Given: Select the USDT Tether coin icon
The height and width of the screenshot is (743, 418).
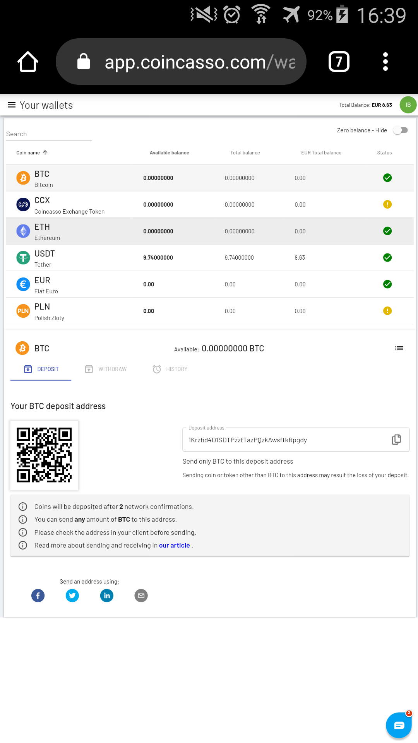Looking at the screenshot, I should pos(23,258).
